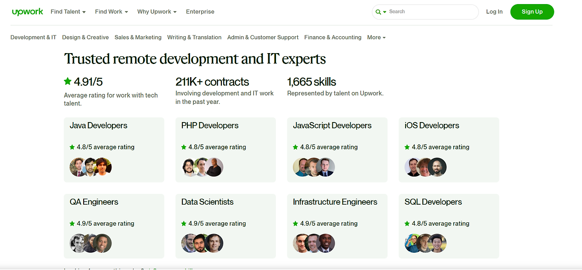Image resolution: width=582 pixels, height=270 pixels.
Task: Click the Upwork logo
Action: (27, 12)
